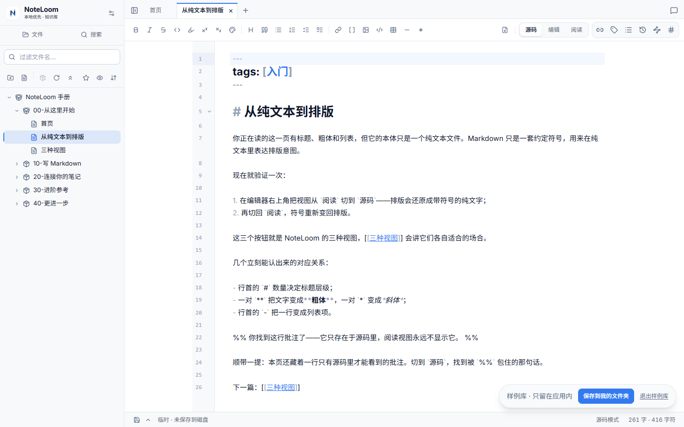Insert a code block
The width and height of the screenshot is (684, 427).
coord(380,30)
